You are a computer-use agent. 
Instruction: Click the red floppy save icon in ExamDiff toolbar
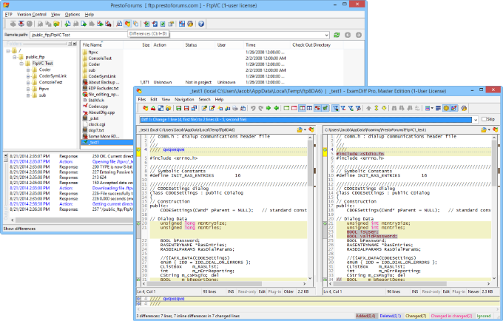tap(186, 109)
